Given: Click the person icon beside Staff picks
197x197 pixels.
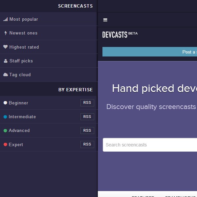Looking at the screenshot, I should [x=5, y=61].
